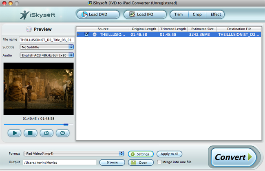The image size is (265, 171).
Task: Click the trimmed length 01:48:58 cell
Action: pos(168,35)
